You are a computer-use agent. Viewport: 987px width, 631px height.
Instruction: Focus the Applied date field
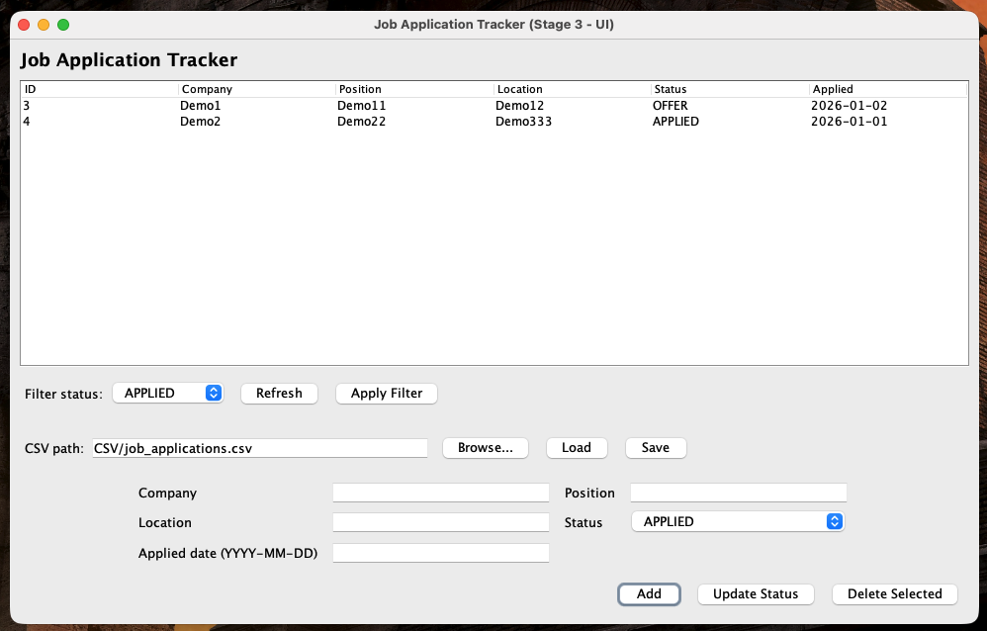(440, 553)
